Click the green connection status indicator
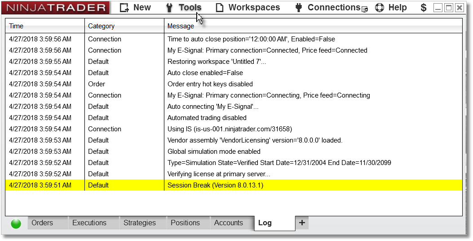Viewport: 473px width, 241px height. click(x=16, y=224)
